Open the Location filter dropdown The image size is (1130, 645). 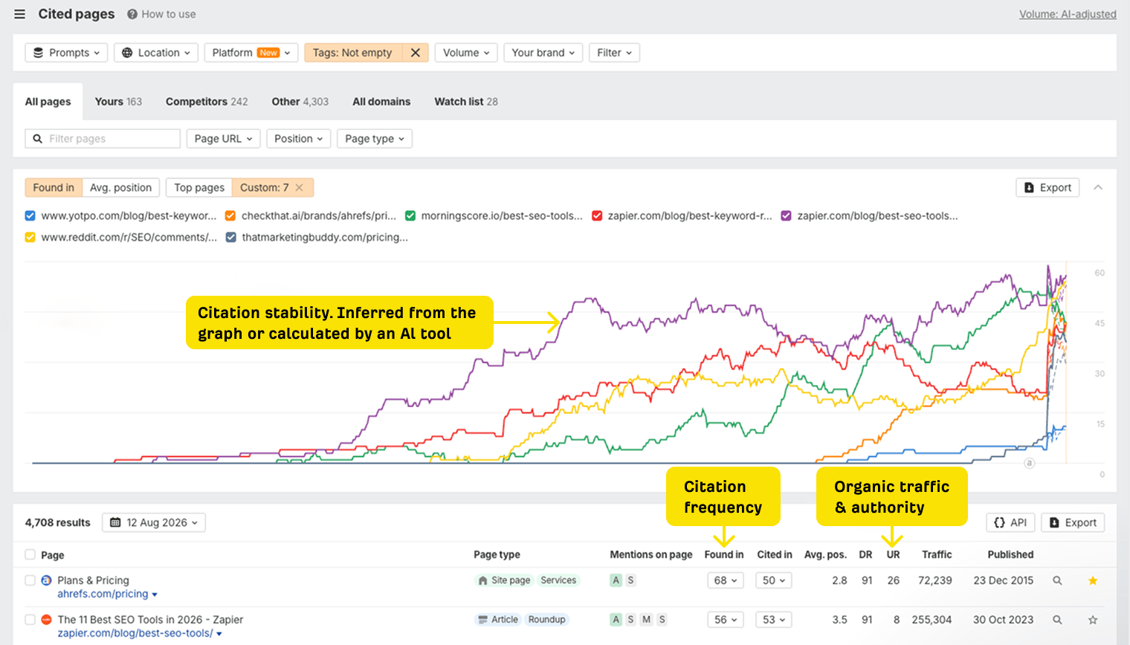(x=156, y=53)
